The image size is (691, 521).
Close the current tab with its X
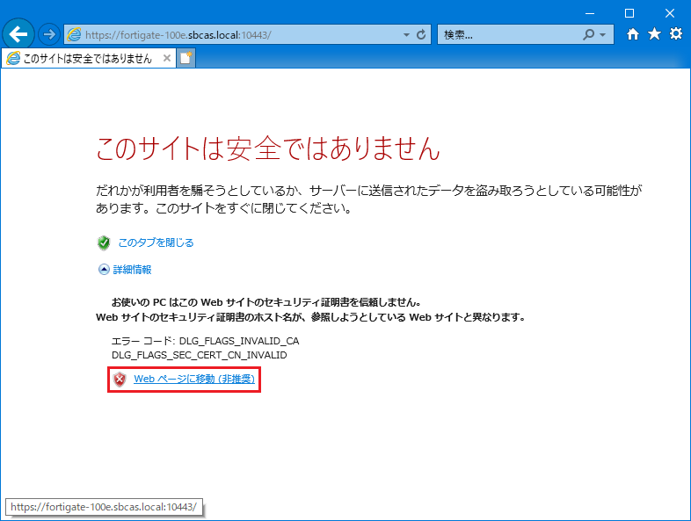coord(166,58)
